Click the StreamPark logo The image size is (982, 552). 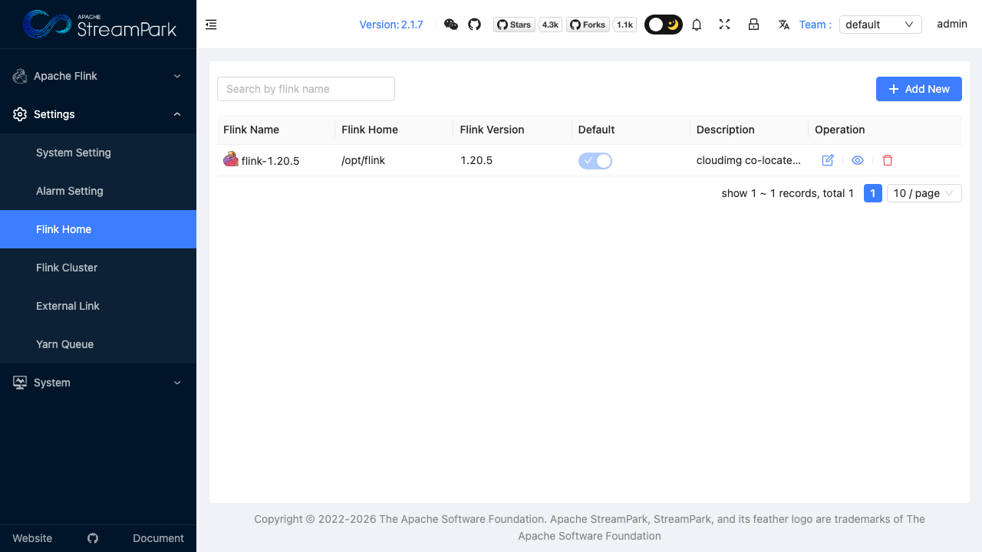(98, 25)
